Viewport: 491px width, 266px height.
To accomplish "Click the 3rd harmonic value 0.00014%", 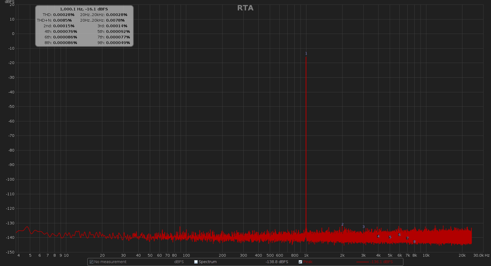I will coord(117,26).
